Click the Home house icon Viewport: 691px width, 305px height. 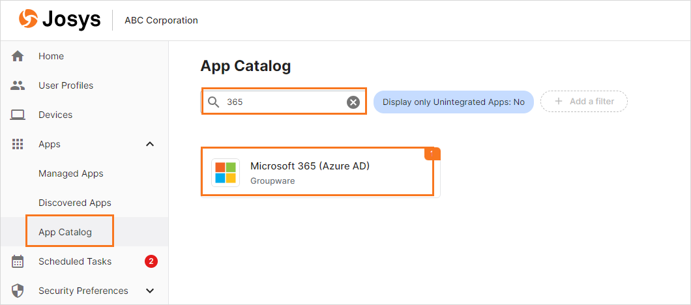point(18,57)
